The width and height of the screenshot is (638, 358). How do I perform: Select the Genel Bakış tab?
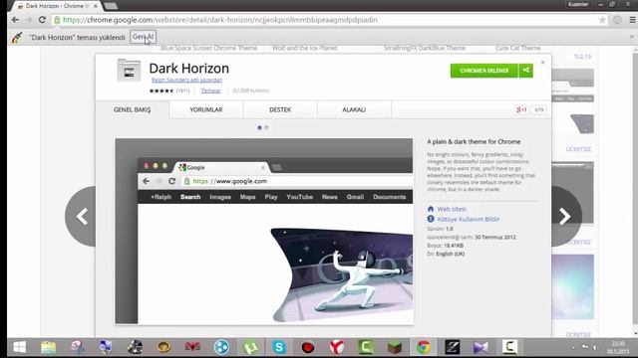pyautogui.click(x=133, y=109)
